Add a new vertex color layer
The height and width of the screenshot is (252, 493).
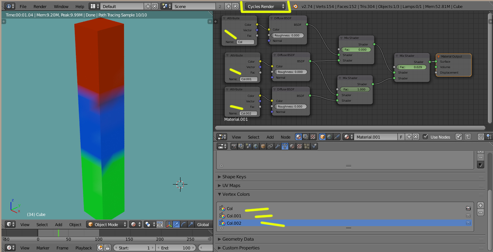(481, 205)
